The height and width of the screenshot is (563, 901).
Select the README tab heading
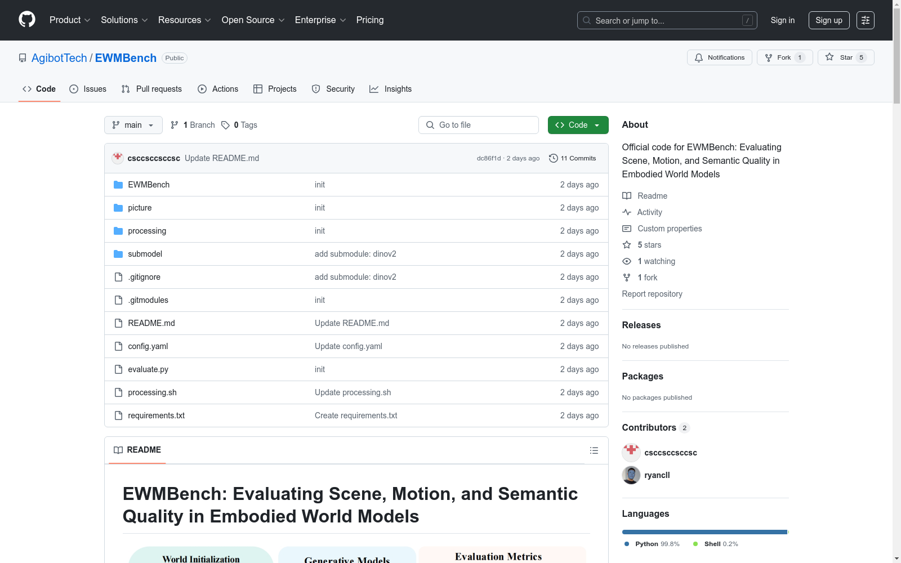(137, 450)
